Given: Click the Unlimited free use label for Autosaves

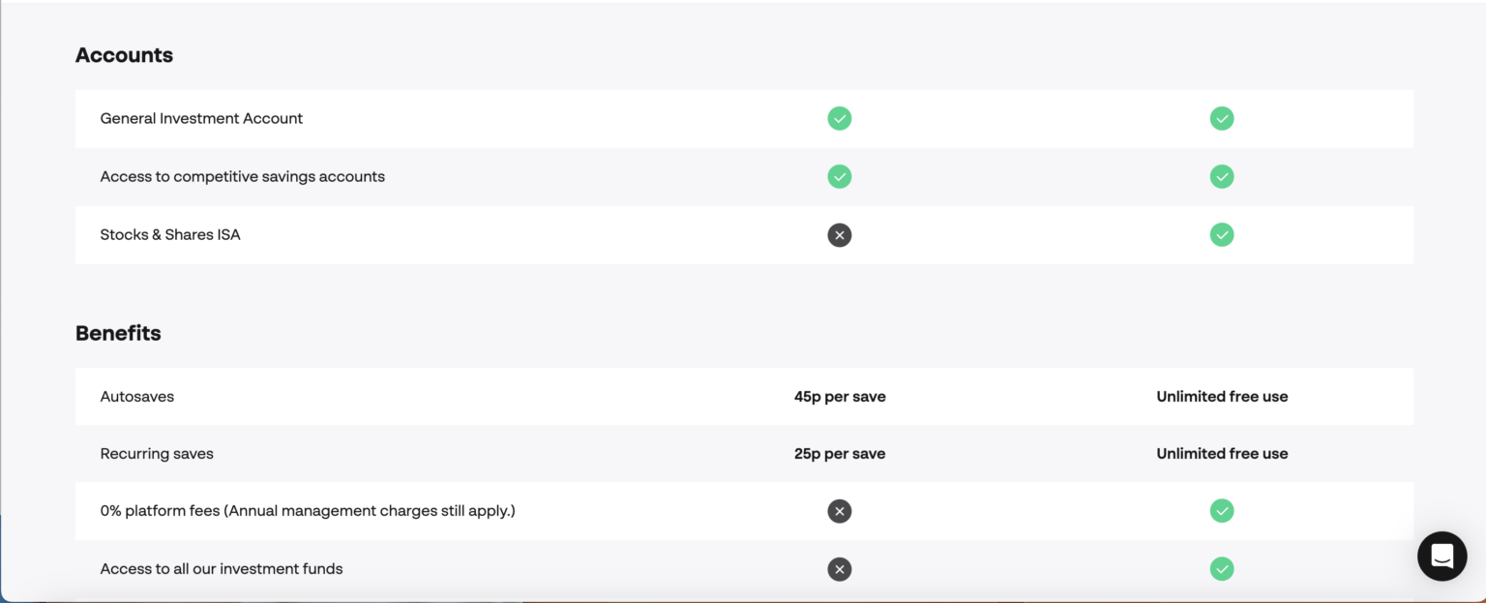Looking at the screenshot, I should pos(1222,396).
